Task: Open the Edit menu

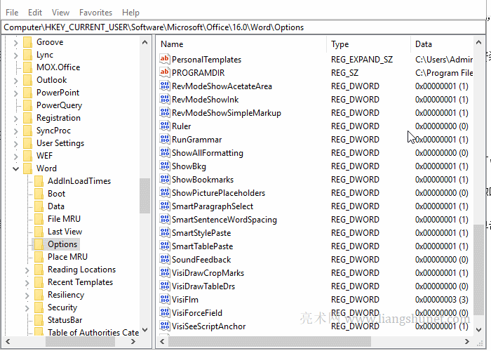Action: coord(35,13)
